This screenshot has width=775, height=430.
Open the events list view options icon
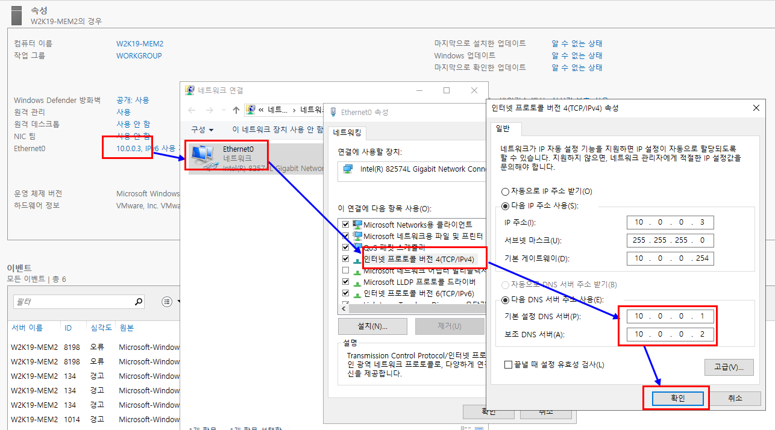[168, 301]
